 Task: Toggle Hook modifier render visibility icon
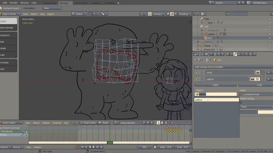pos(258,73)
